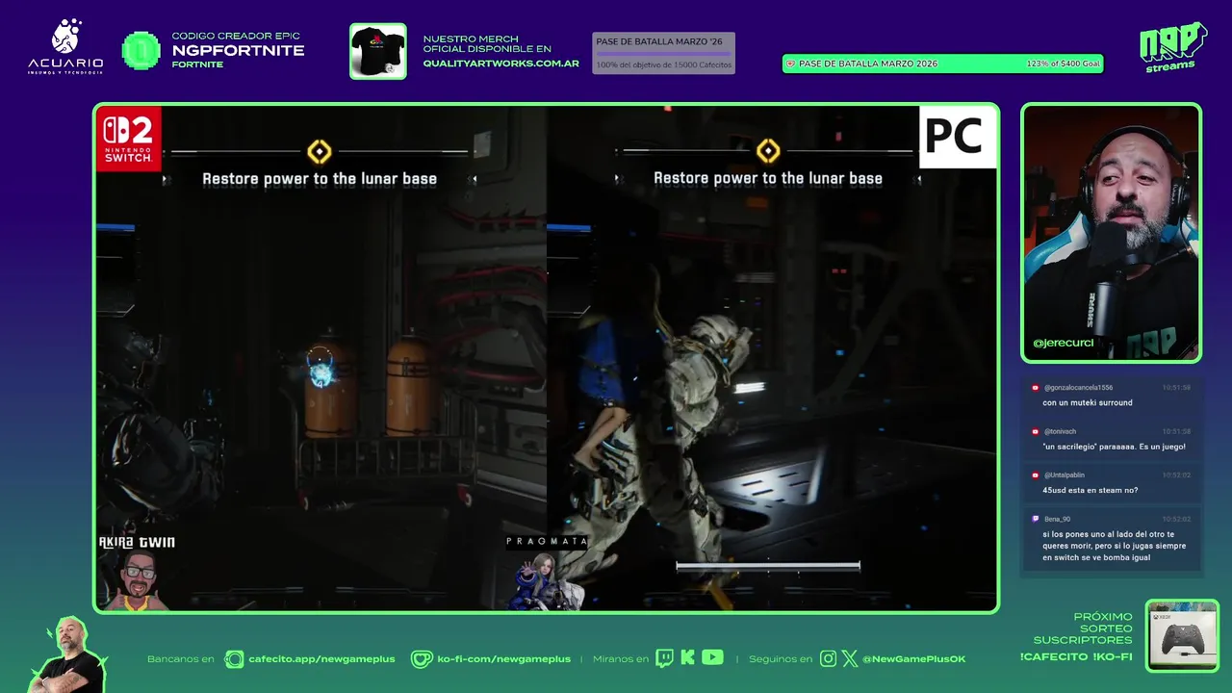Viewport: 1232px width, 693px height.
Task: Open ko-fi-com/newgameplus link
Action: (x=503, y=658)
